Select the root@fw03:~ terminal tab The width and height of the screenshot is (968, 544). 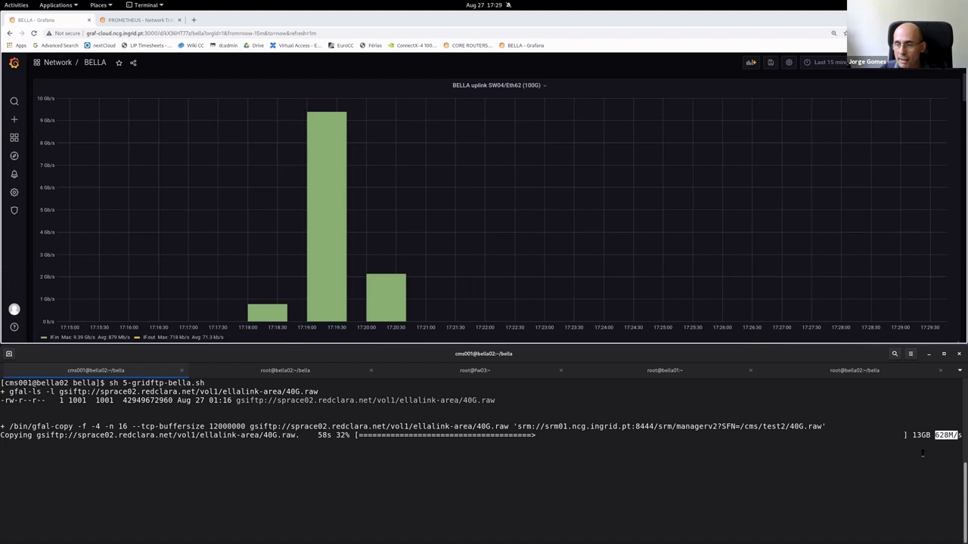tap(475, 370)
